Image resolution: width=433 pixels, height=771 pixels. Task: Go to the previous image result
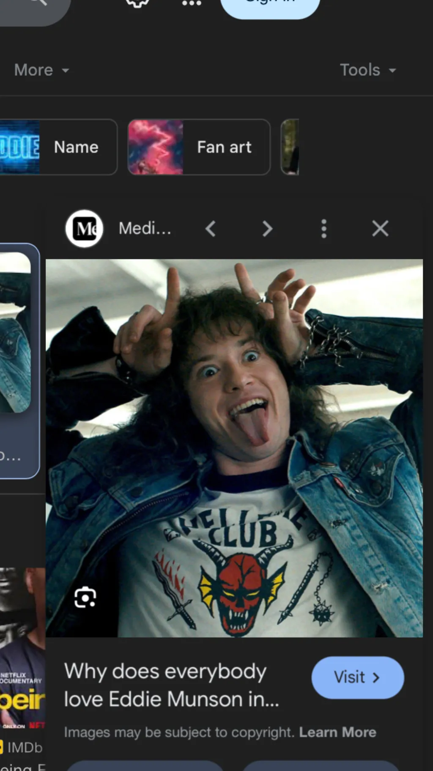(x=211, y=229)
